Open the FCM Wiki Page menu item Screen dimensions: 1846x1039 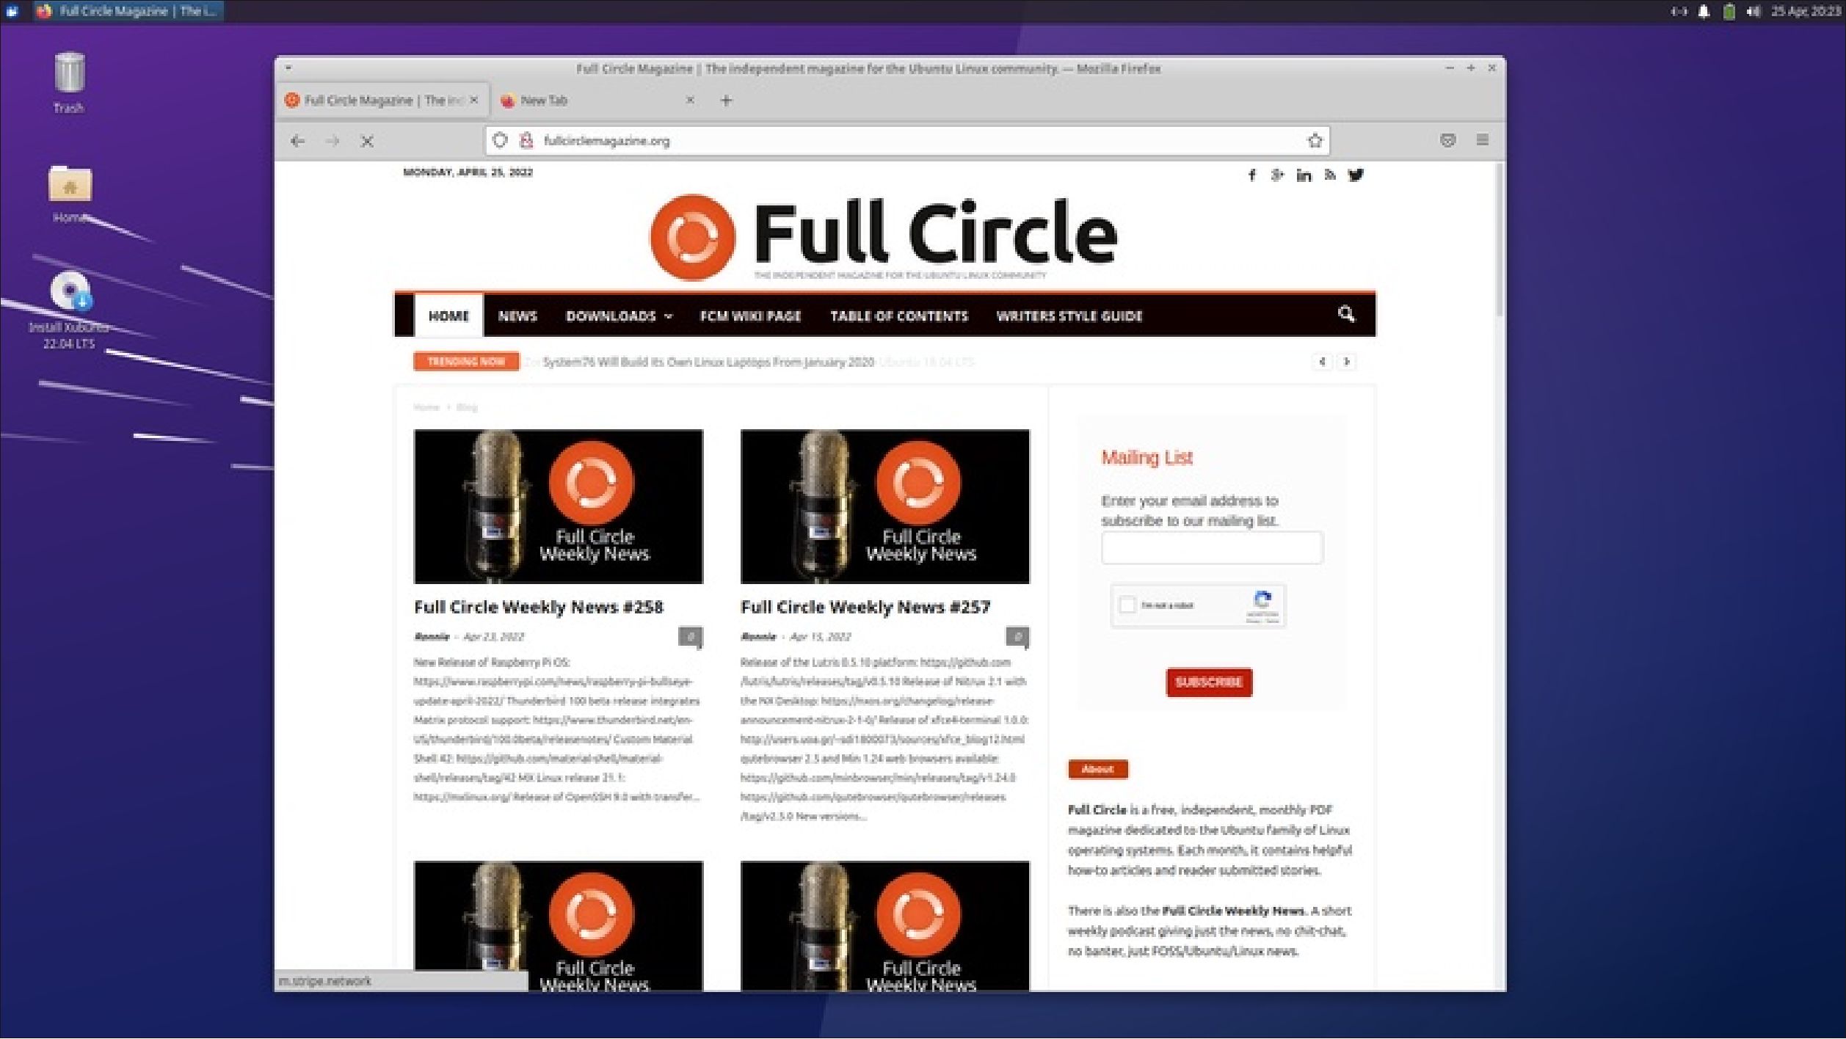click(x=750, y=316)
